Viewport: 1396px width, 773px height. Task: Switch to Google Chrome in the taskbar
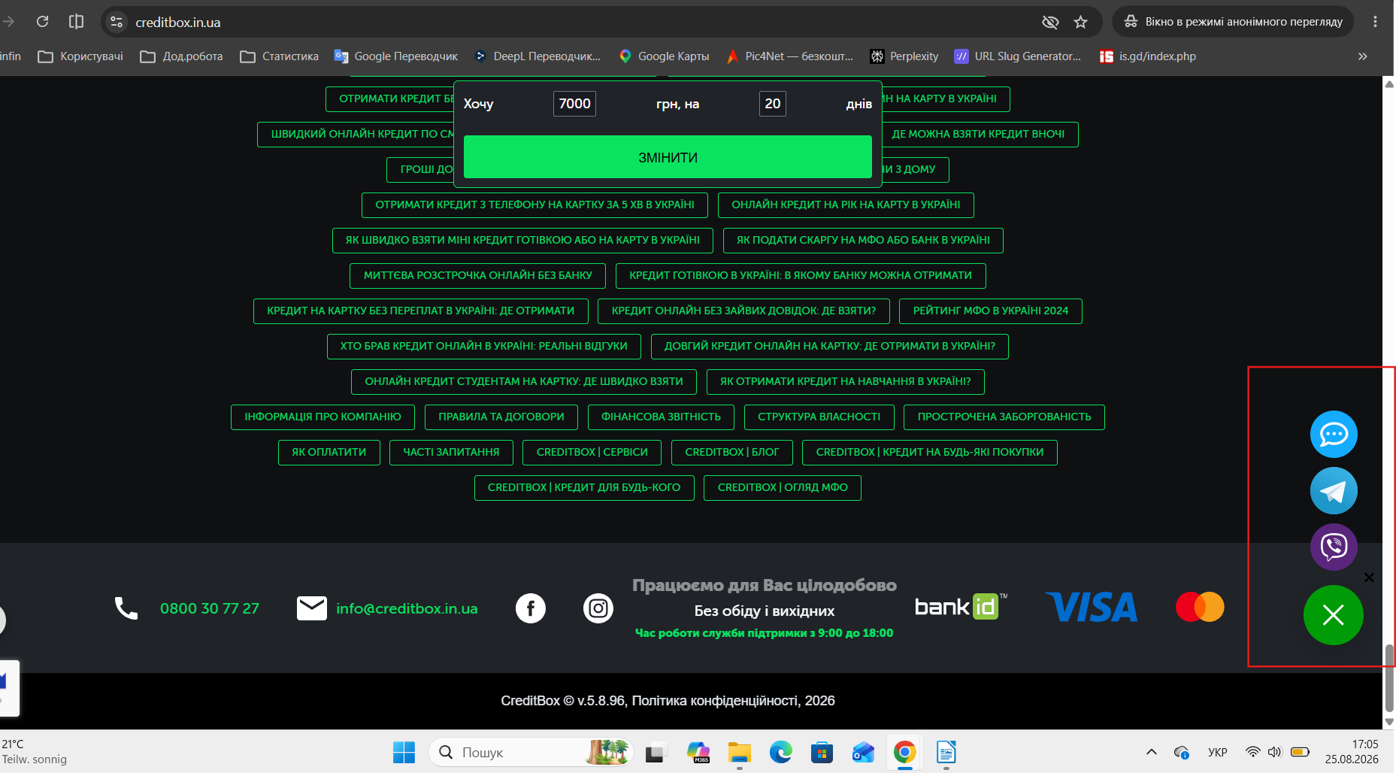coord(905,752)
